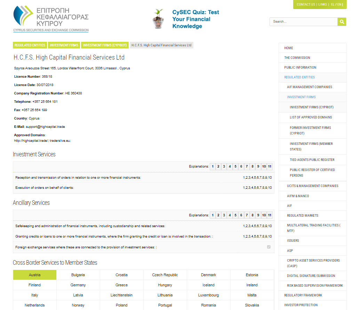Open Investment Services explanation 3
353x310 pixels.
(224, 166)
